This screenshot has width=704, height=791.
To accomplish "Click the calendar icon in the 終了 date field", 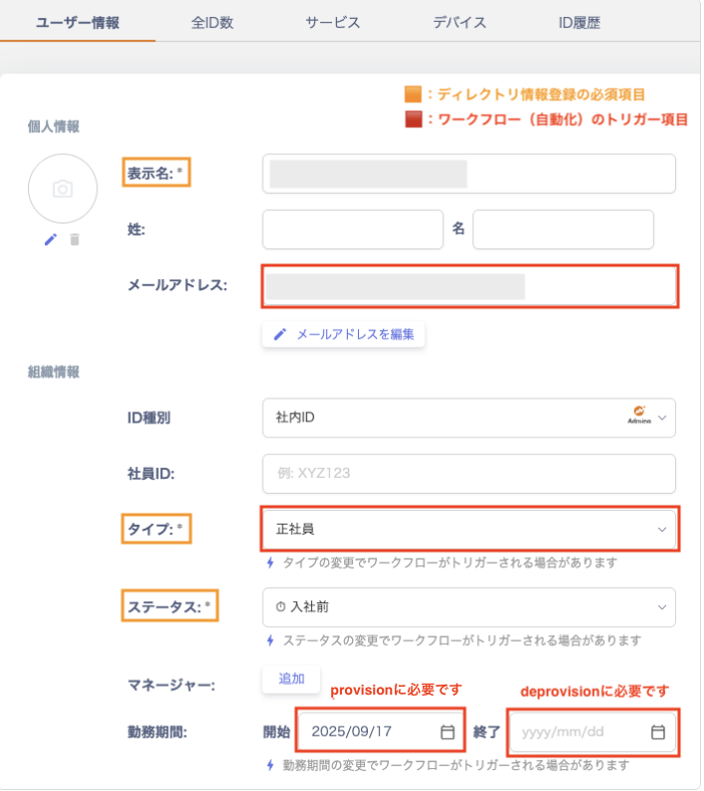I will (x=657, y=732).
